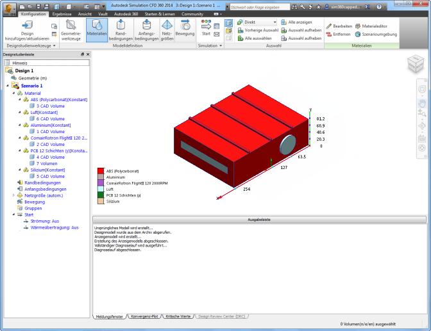Viewport: 431px width, 331px height.
Task: Open the Vault ribbon tab
Action: click(103, 14)
